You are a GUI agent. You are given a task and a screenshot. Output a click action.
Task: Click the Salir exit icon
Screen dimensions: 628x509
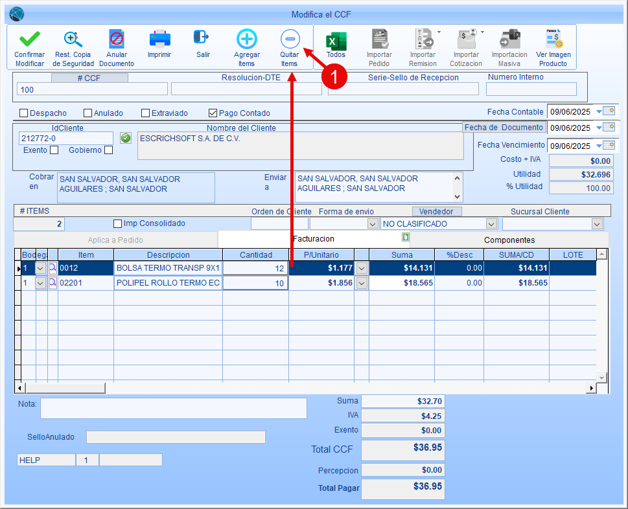(x=201, y=37)
